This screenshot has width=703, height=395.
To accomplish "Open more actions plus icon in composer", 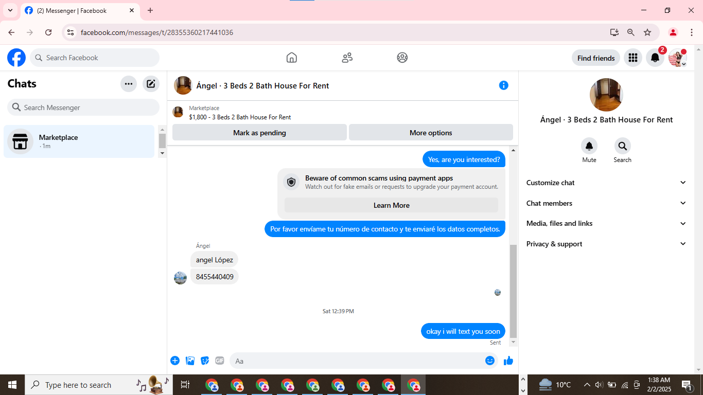I will [175, 361].
